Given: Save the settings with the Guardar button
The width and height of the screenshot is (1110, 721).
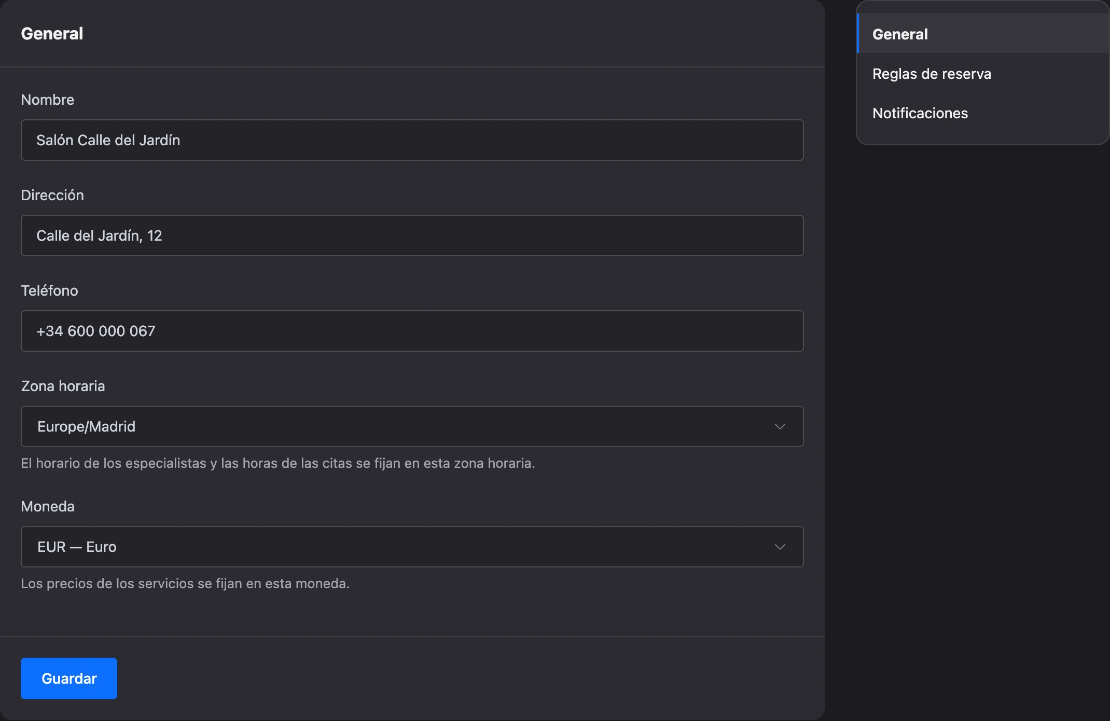Looking at the screenshot, I should pos(69,678).
